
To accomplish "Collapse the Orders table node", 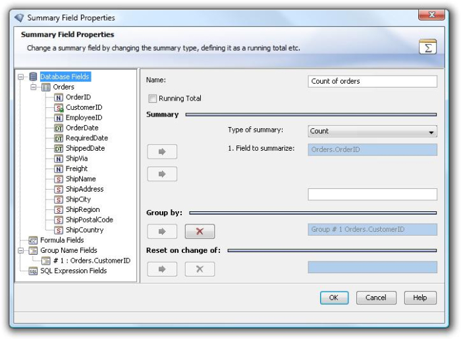I will coord(34,88).
